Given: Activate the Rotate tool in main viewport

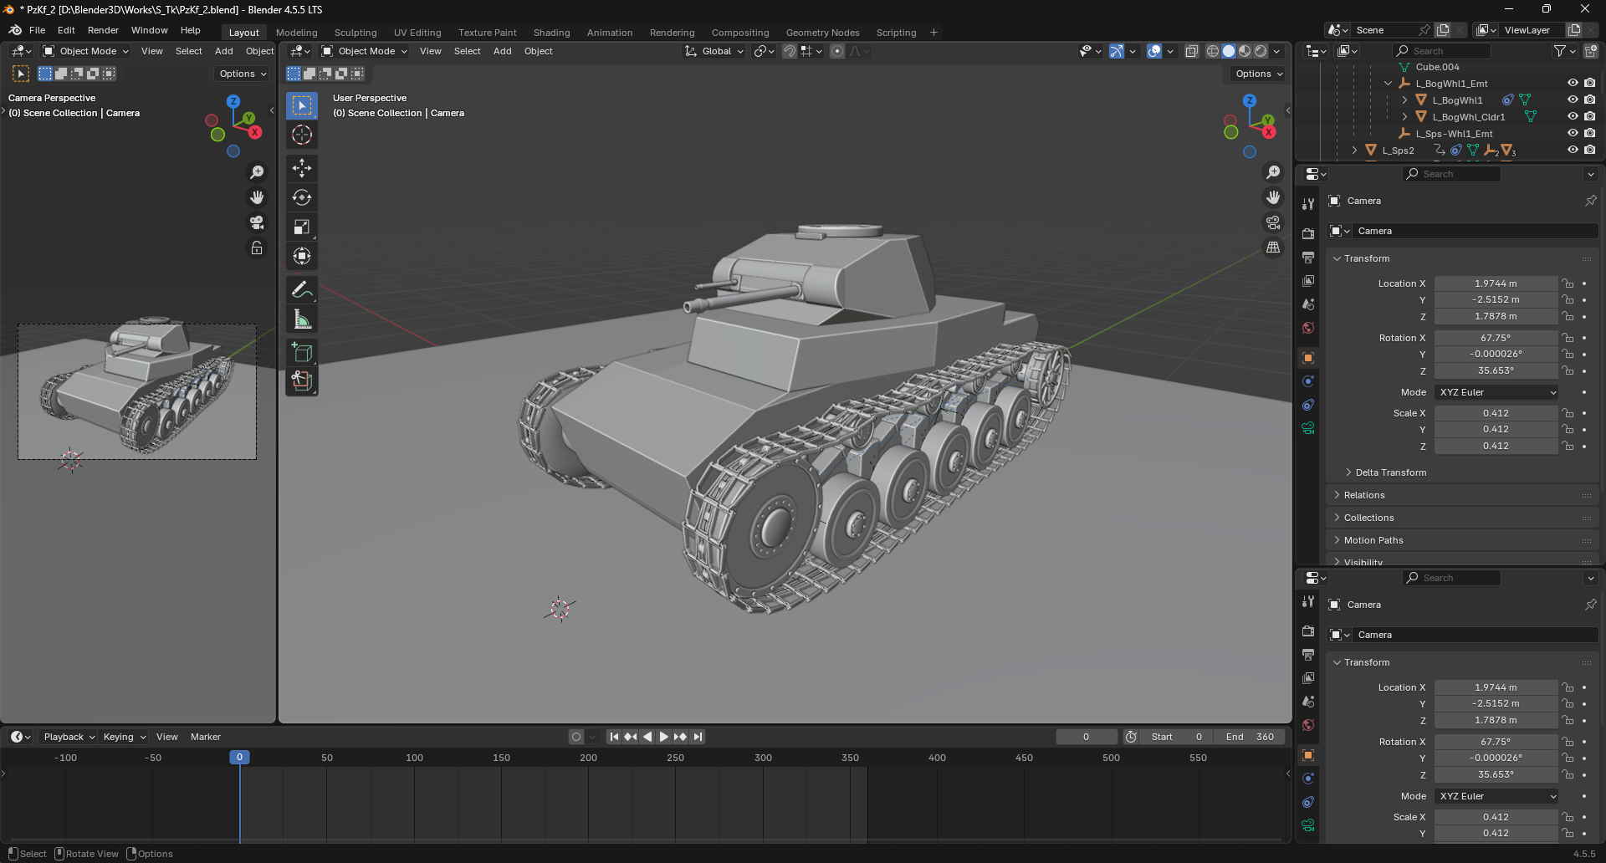Looking at the screenshot, I should (302, 197).
